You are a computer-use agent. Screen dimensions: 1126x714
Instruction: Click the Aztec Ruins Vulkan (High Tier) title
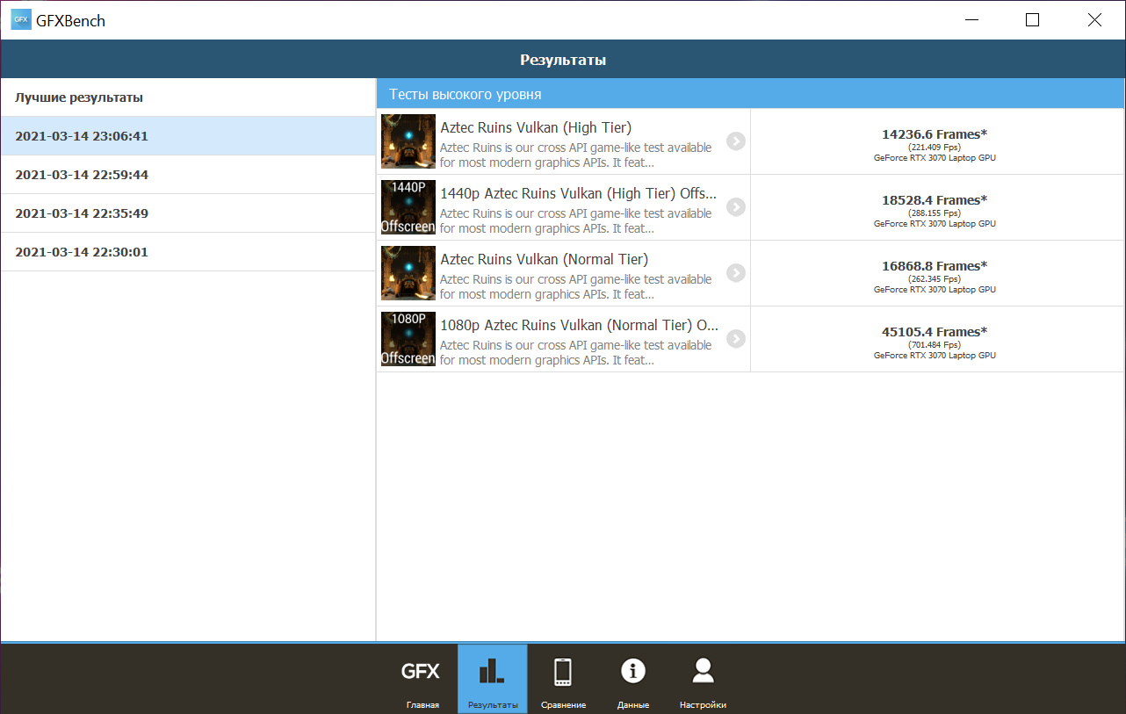tap(536, 128)
